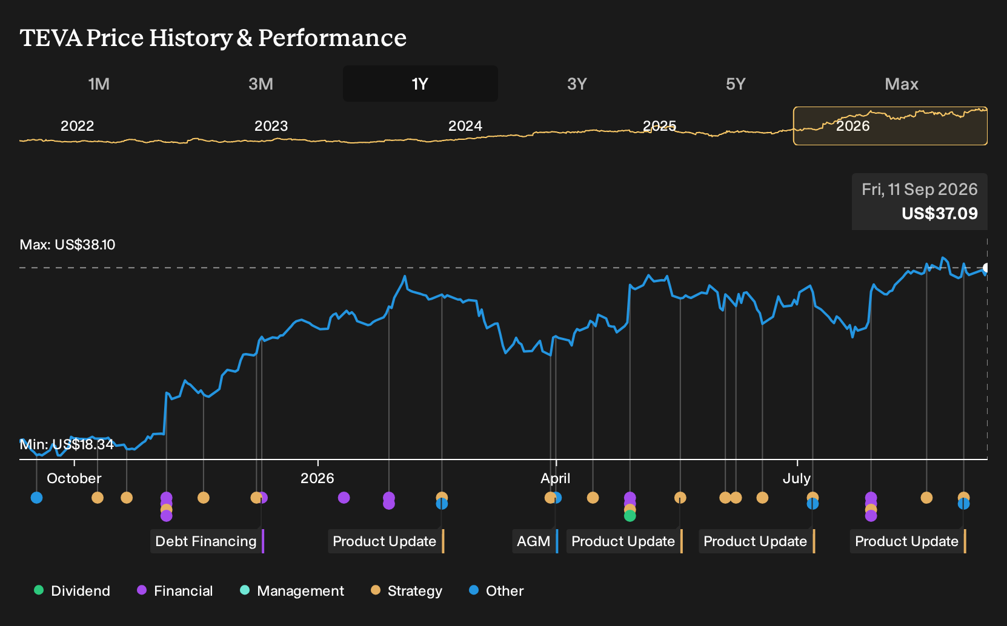The image size is (1007, 626).
Task: Click the green Dividend event dot
Action: click(x=630, y=516)
